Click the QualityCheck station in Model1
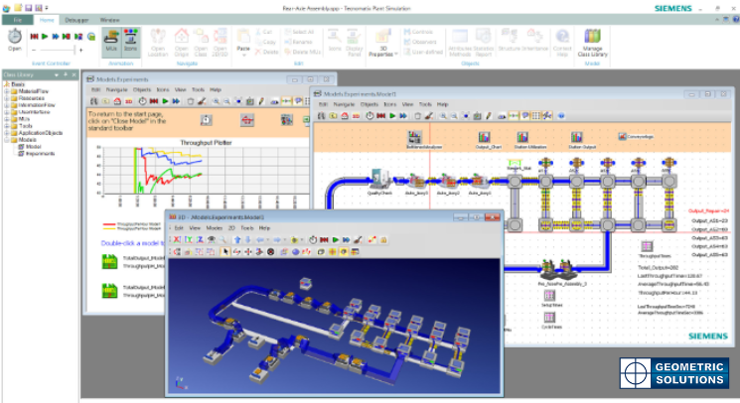This screenshot has height=403, width=740. [379, 180]
